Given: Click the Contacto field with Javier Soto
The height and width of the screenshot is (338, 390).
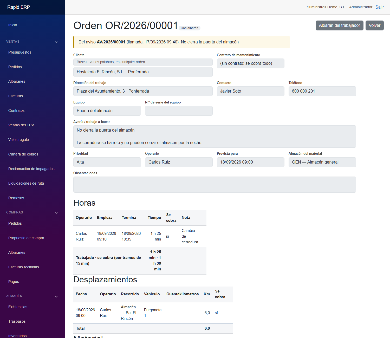Looking at the screenshot, I should pos(250,91).
